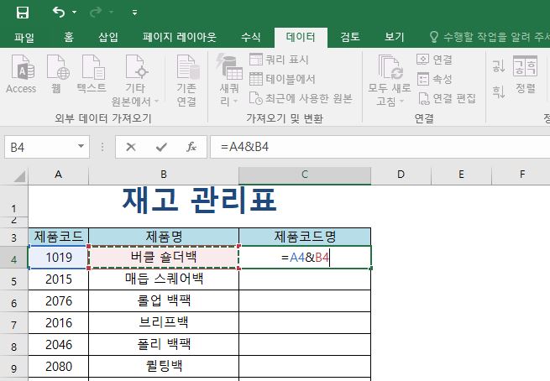The width and height of the screenshot is (550, 381).
Task: Open the Undo history dropdown arrow
Action: (75, 13)
